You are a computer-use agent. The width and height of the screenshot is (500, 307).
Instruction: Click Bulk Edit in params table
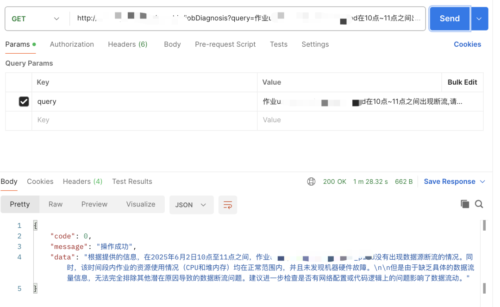tap(462, 82)
